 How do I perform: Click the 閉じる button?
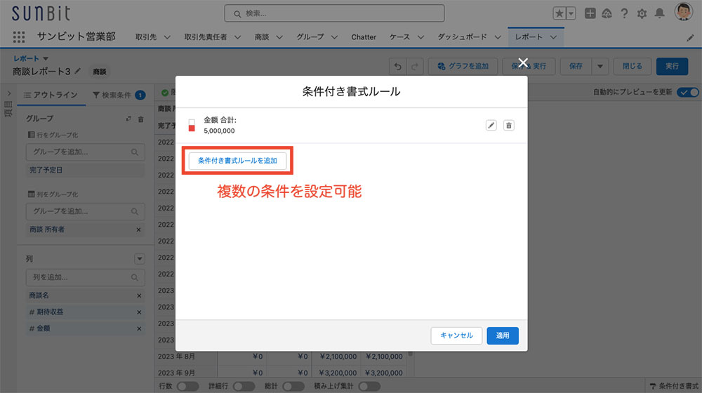click(633, 66)
